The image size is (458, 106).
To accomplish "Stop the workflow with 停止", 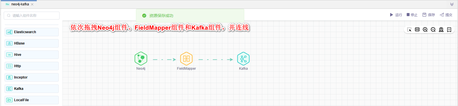I will tap(412, 15).
